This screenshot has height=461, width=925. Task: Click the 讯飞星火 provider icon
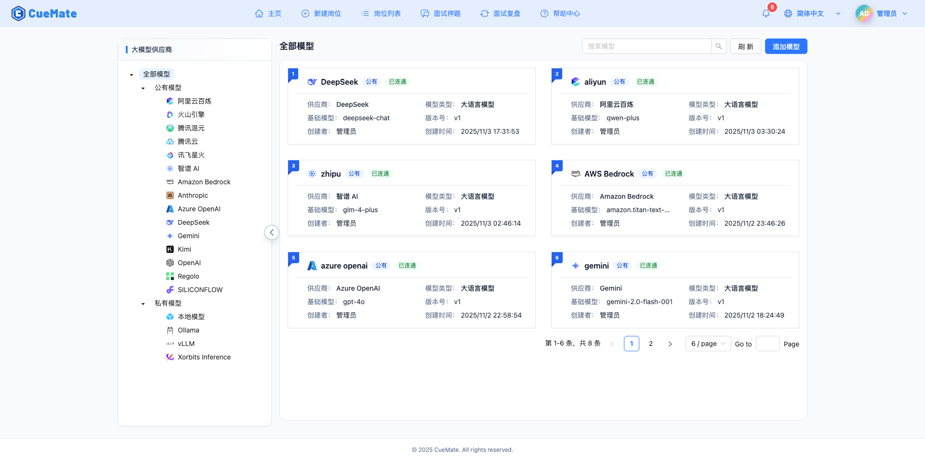tap(170, 155)
